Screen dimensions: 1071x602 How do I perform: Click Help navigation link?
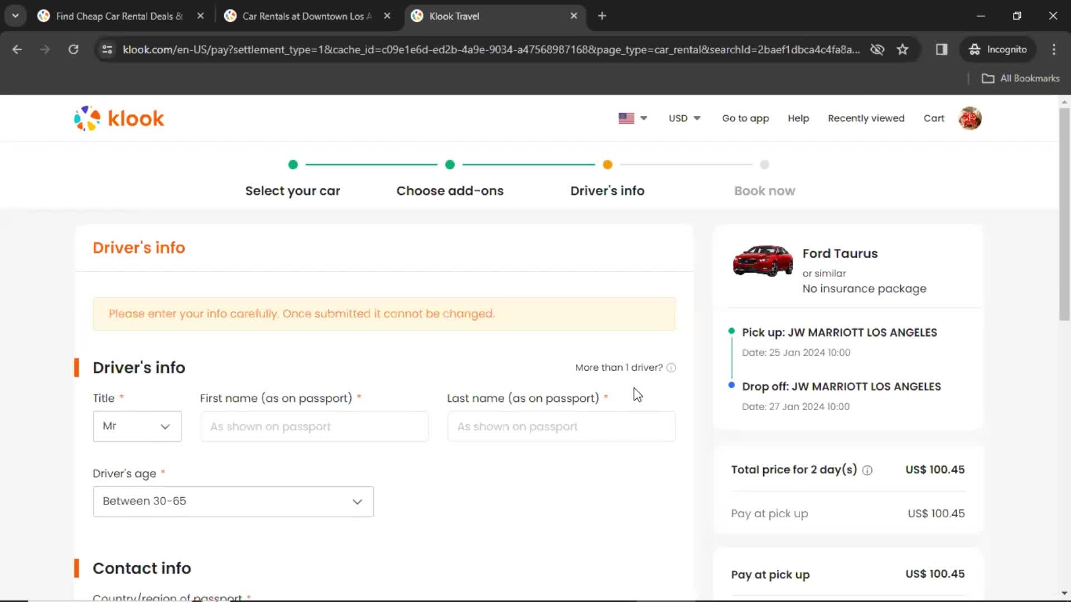click(798, 118)
